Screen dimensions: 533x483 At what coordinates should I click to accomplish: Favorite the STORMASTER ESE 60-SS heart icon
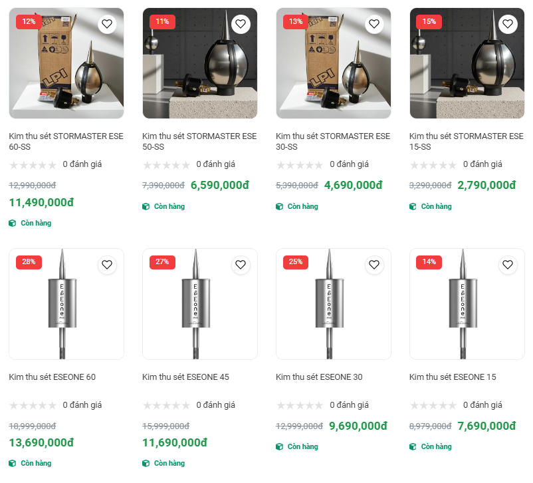[107, 24]
